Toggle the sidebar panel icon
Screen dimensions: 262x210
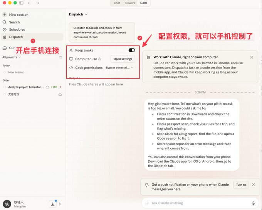tap(22, 3)
